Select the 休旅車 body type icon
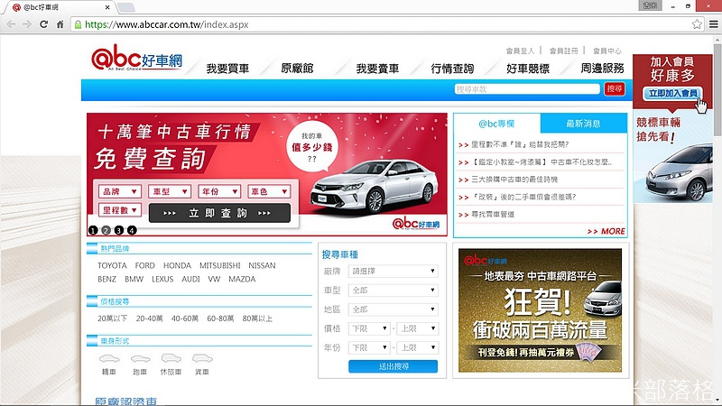The width and height of the screenshot is (722, 406). point(171,358)
